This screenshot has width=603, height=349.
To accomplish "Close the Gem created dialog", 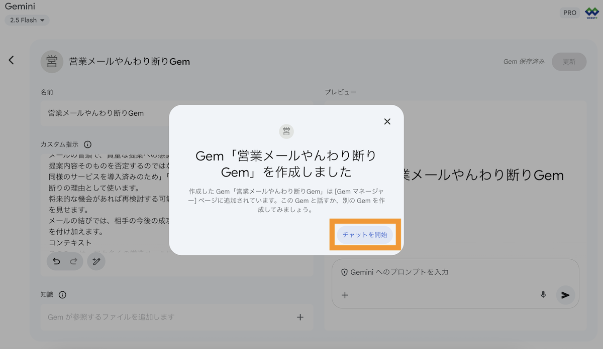I will tap(387, 121).
